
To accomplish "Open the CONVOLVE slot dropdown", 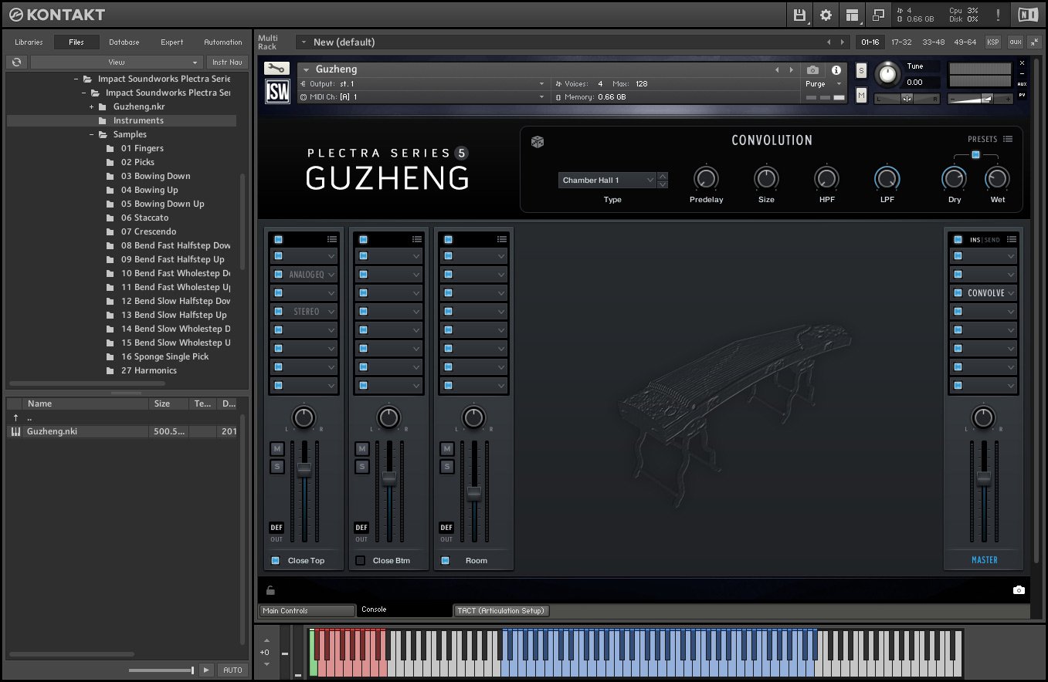I will pyautogui.click(x=1011, y=293).
